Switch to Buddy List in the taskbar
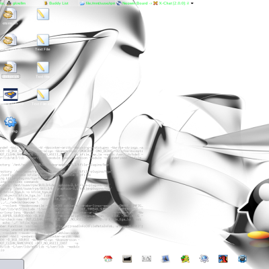The image size is (269, 269). (56, 3)
